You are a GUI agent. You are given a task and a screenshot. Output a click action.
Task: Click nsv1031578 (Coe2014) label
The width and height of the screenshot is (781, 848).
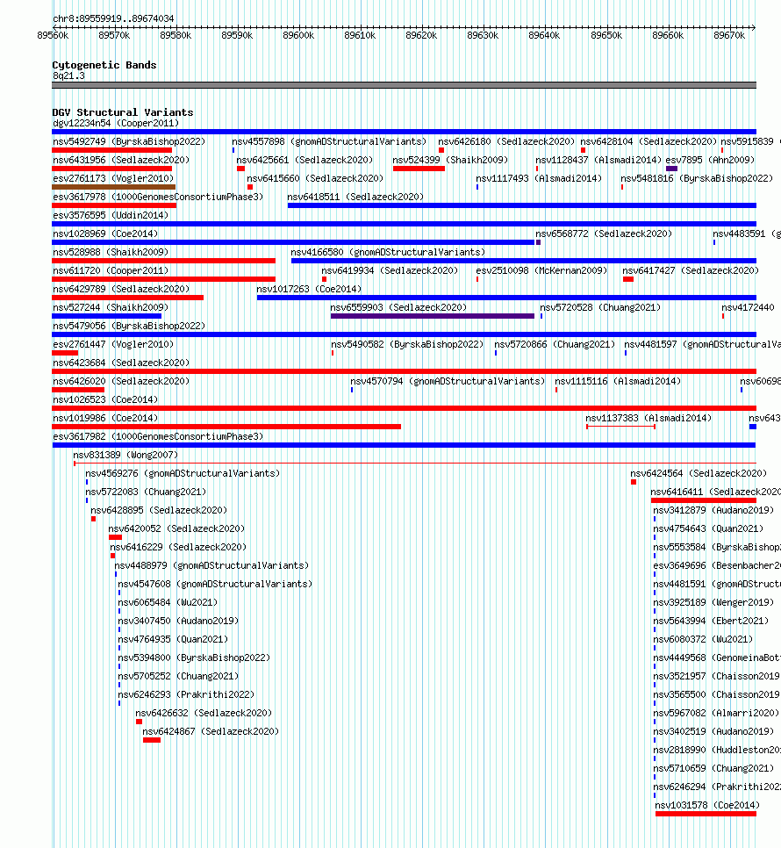[x=707, y=803]
